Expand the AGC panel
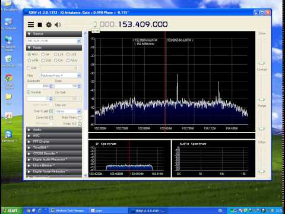Image resolution: width=285 pixels, height=214 pixels. click(54, 136)
